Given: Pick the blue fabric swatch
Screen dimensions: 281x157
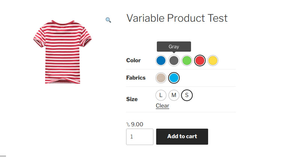Looking at the screenshot, I should pos(173,78).
